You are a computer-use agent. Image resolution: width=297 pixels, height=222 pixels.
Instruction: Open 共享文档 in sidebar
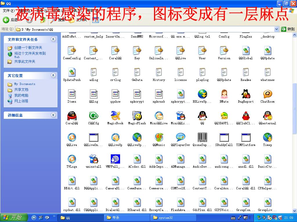[x=21, y=90]
